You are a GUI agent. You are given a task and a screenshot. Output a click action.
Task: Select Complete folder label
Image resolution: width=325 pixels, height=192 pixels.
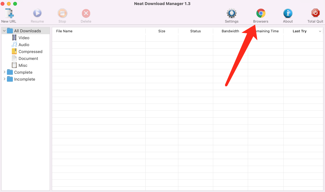pyautogui.click(x=23, y=72)
